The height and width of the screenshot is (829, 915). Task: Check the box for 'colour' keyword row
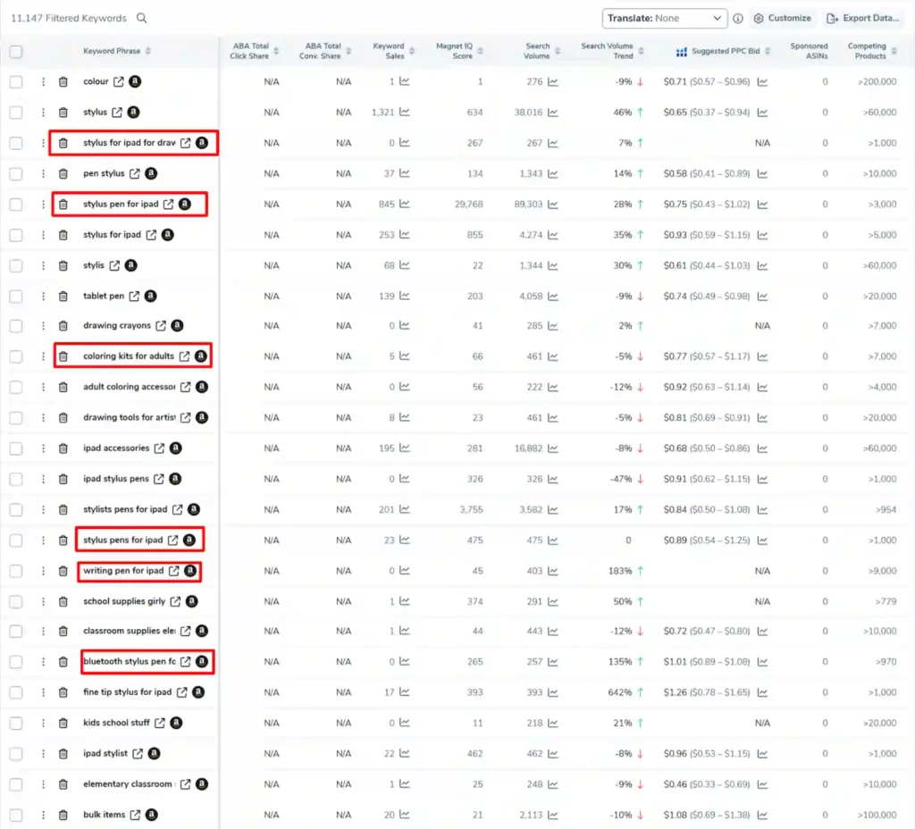(x=16, y=81)
